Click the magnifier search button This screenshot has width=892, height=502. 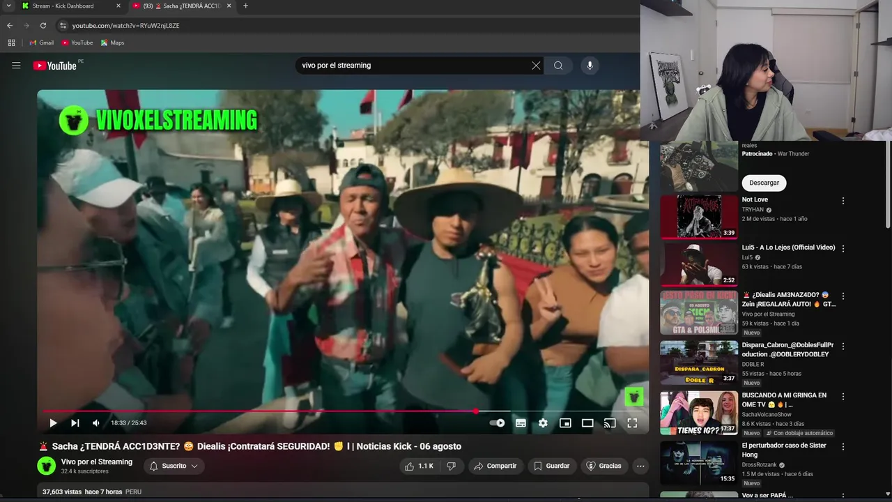(558, 66)
